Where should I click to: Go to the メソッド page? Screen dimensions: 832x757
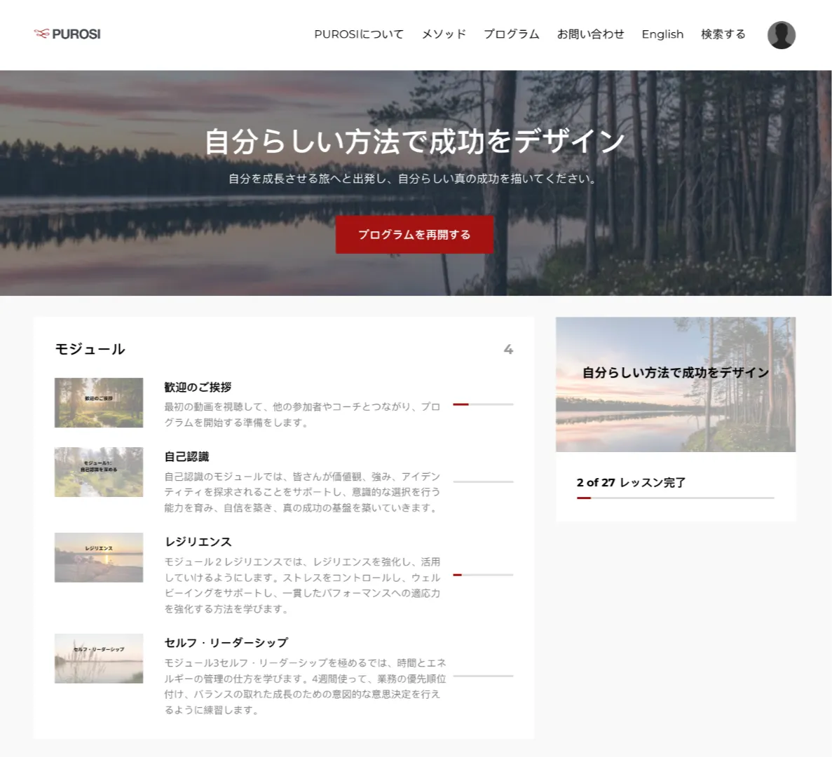(x=444, y=34)
